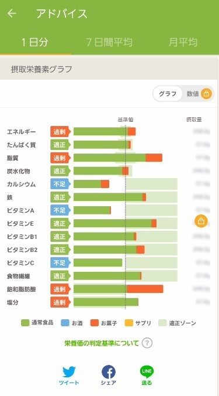Open 栄養価の判定基準について link

click(102, 343)
